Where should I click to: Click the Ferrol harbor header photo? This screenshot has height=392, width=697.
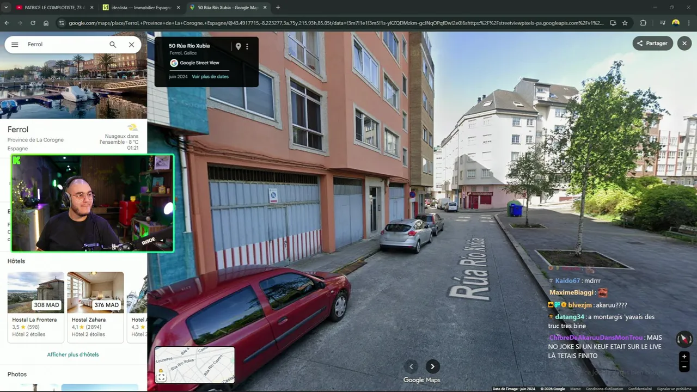point(74,75)
